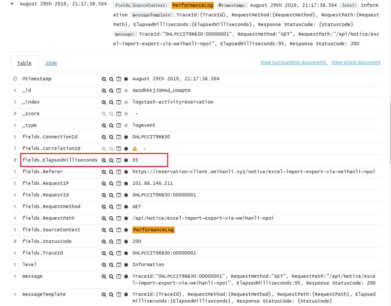Toggle _id column in table
The image size is (391, 306).
point(119,91)
